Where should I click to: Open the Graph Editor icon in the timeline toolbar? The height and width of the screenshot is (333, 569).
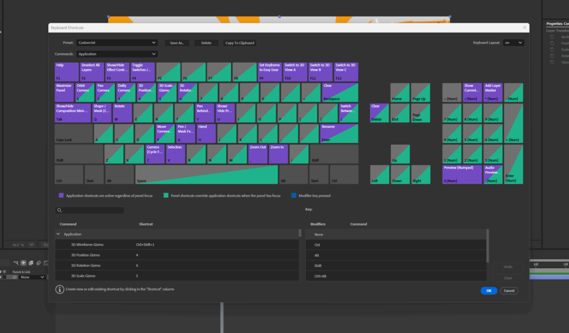pyautogui.click(x=47, y=263)
